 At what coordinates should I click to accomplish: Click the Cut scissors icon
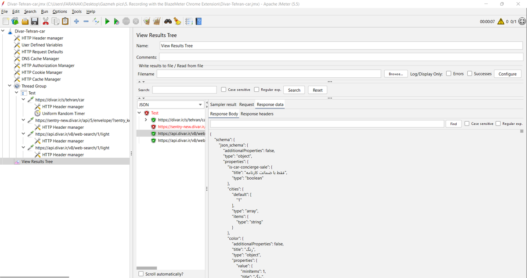[46, 21]
